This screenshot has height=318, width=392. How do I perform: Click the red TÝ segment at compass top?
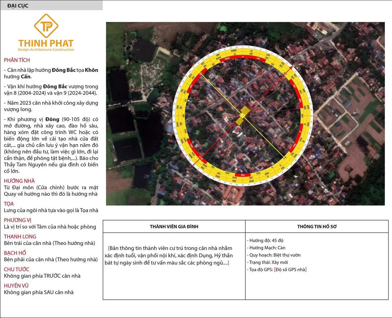[x=243, y=56]
